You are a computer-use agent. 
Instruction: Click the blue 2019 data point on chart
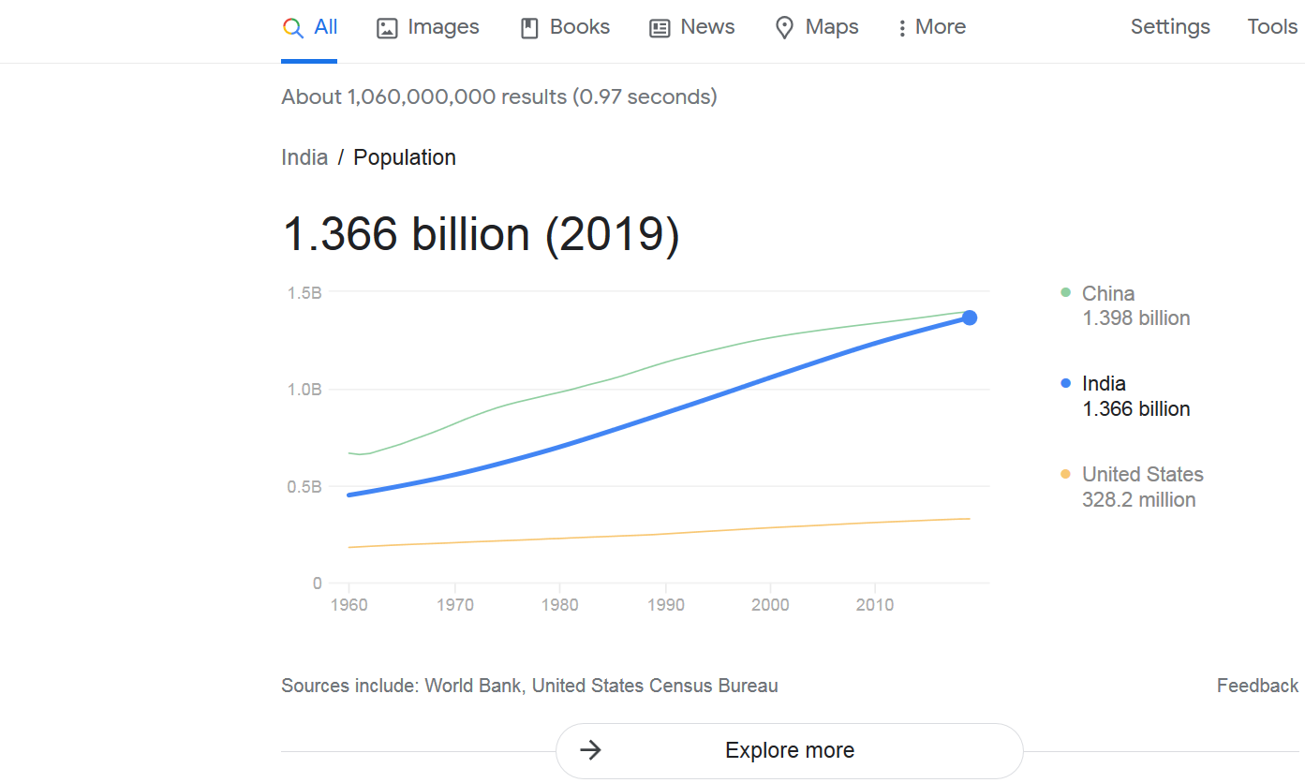point(970,318)
